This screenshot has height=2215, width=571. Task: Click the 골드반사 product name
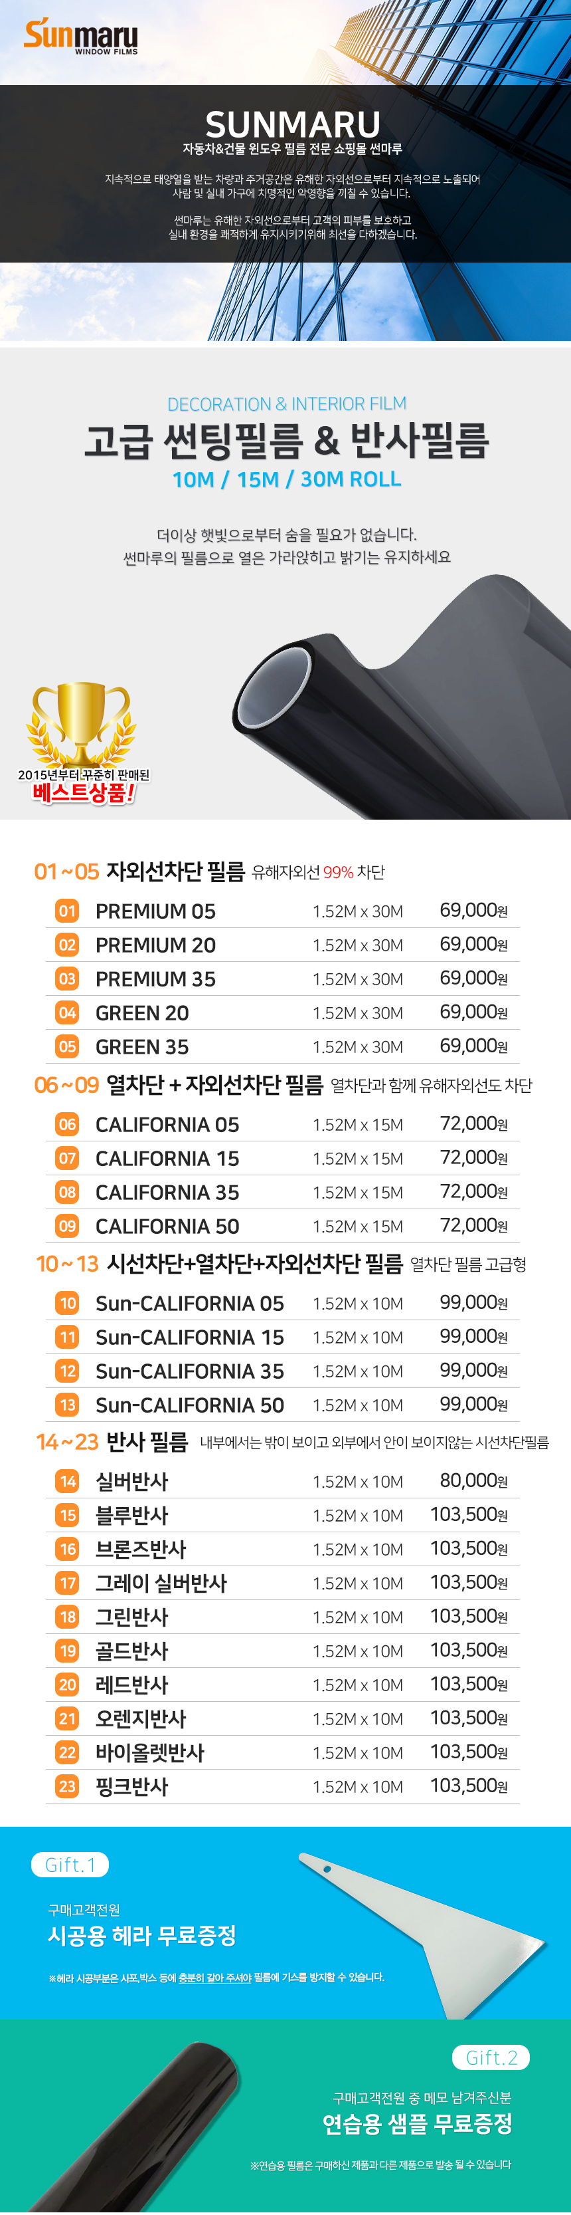[x=131, y=1650]
